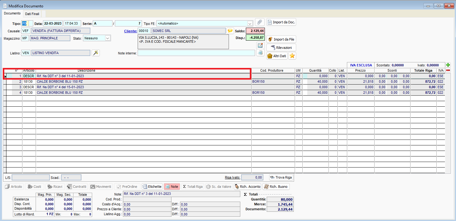
Task: Click the Rilevazioni scanner button
Action: [281, 47]
